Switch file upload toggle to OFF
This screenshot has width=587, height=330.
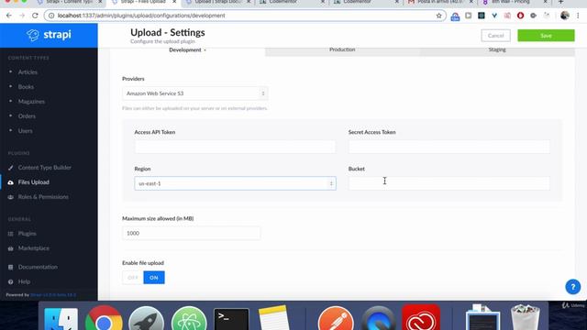(132, 278)
